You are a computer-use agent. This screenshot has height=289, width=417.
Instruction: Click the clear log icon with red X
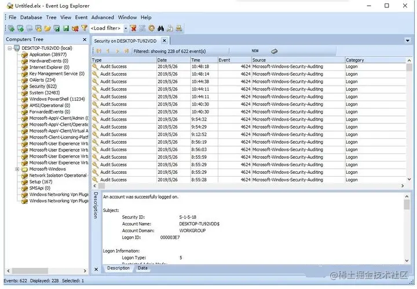[75, 28]
